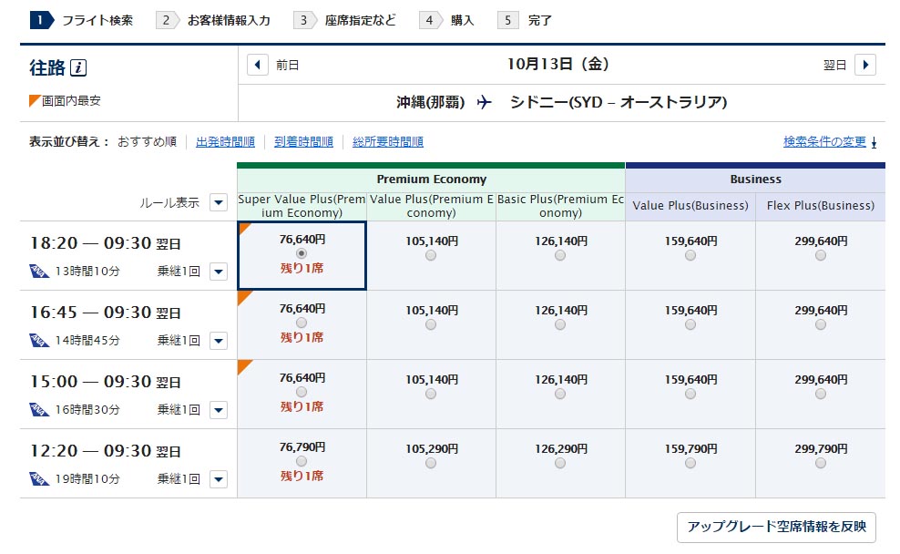The height and width of the screenshot is (554, 900).
Task: Click the Premium Economy column header
Action: [x=431, y=180]
